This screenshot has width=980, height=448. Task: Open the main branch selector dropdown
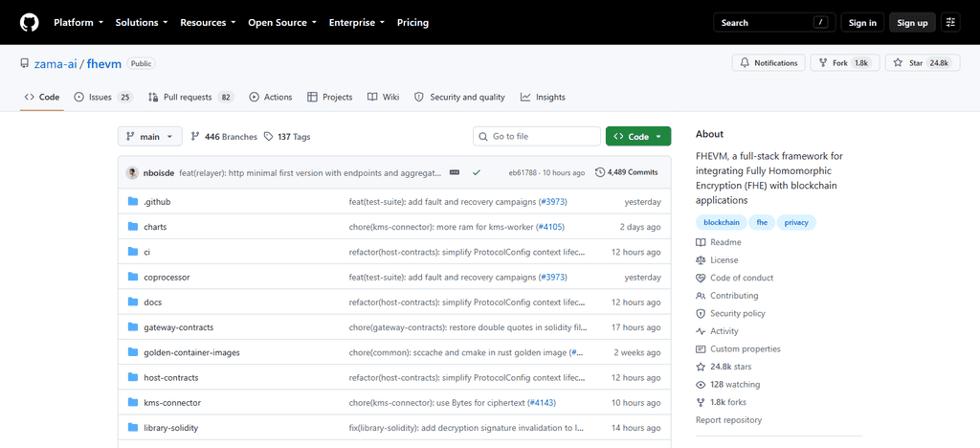click(x=150, y=136)
